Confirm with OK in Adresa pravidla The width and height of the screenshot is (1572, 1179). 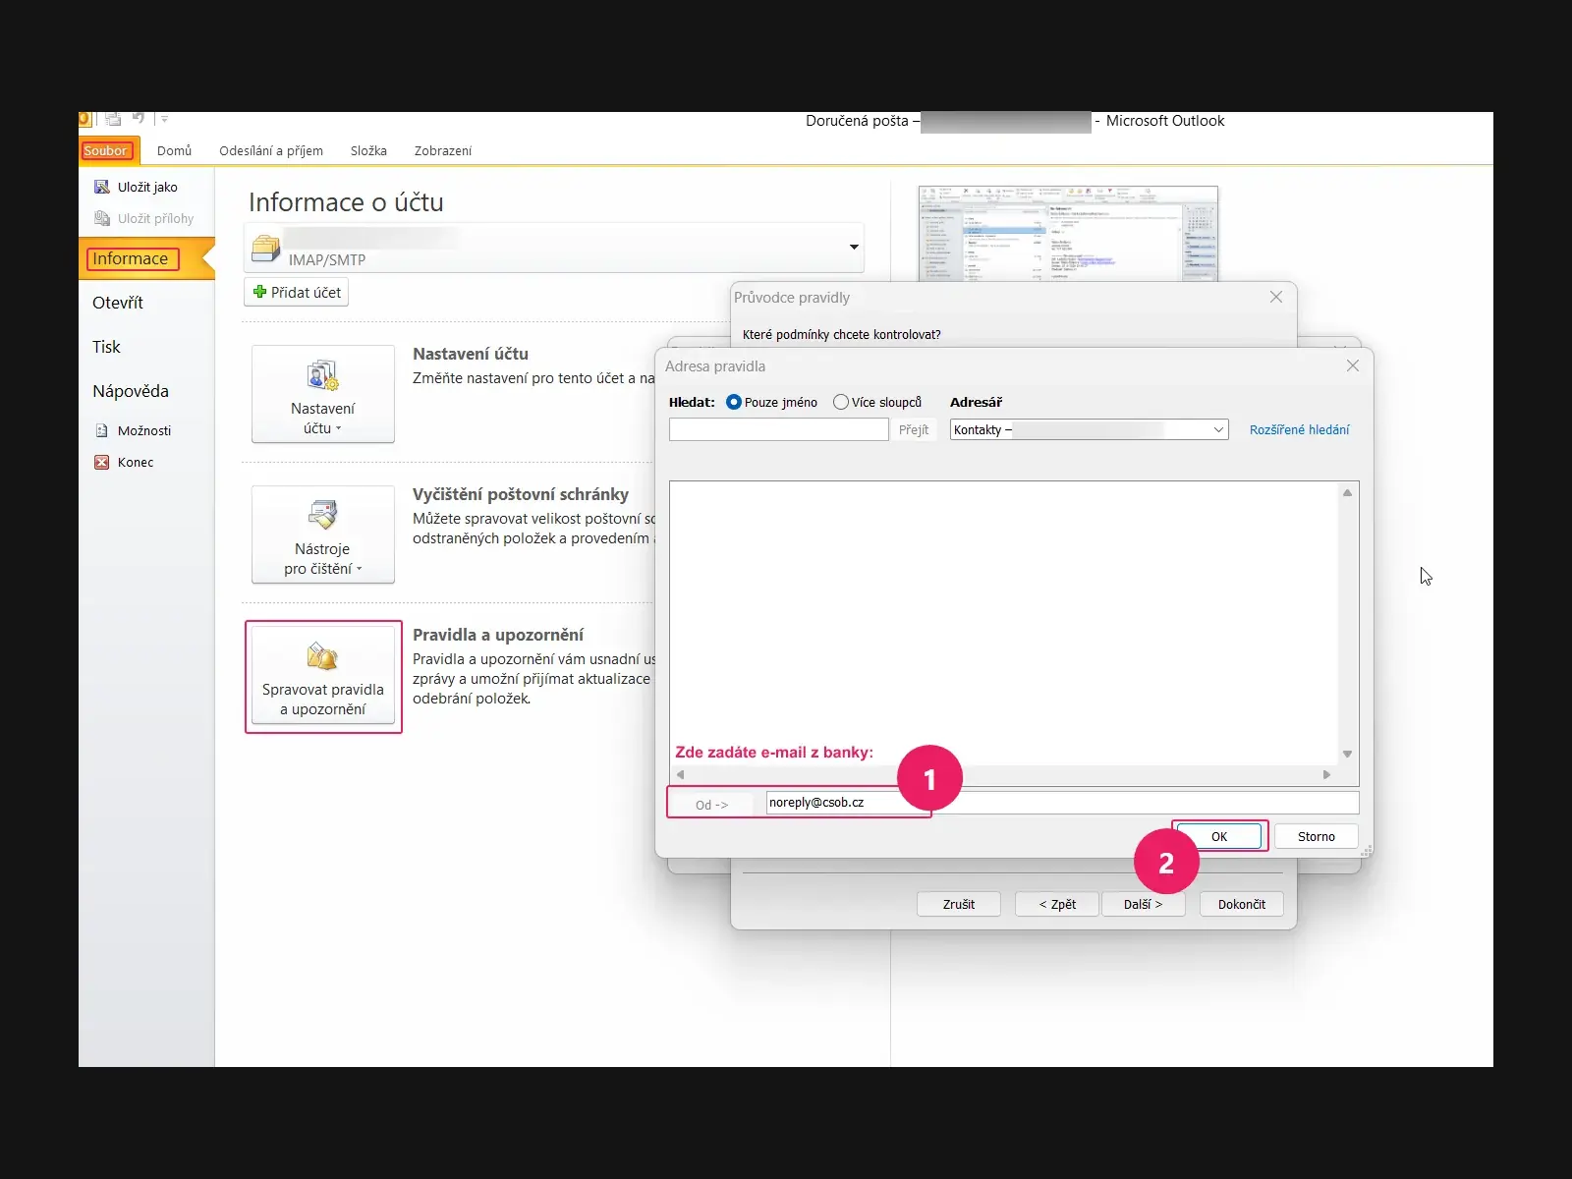(x=1219, y=836)
